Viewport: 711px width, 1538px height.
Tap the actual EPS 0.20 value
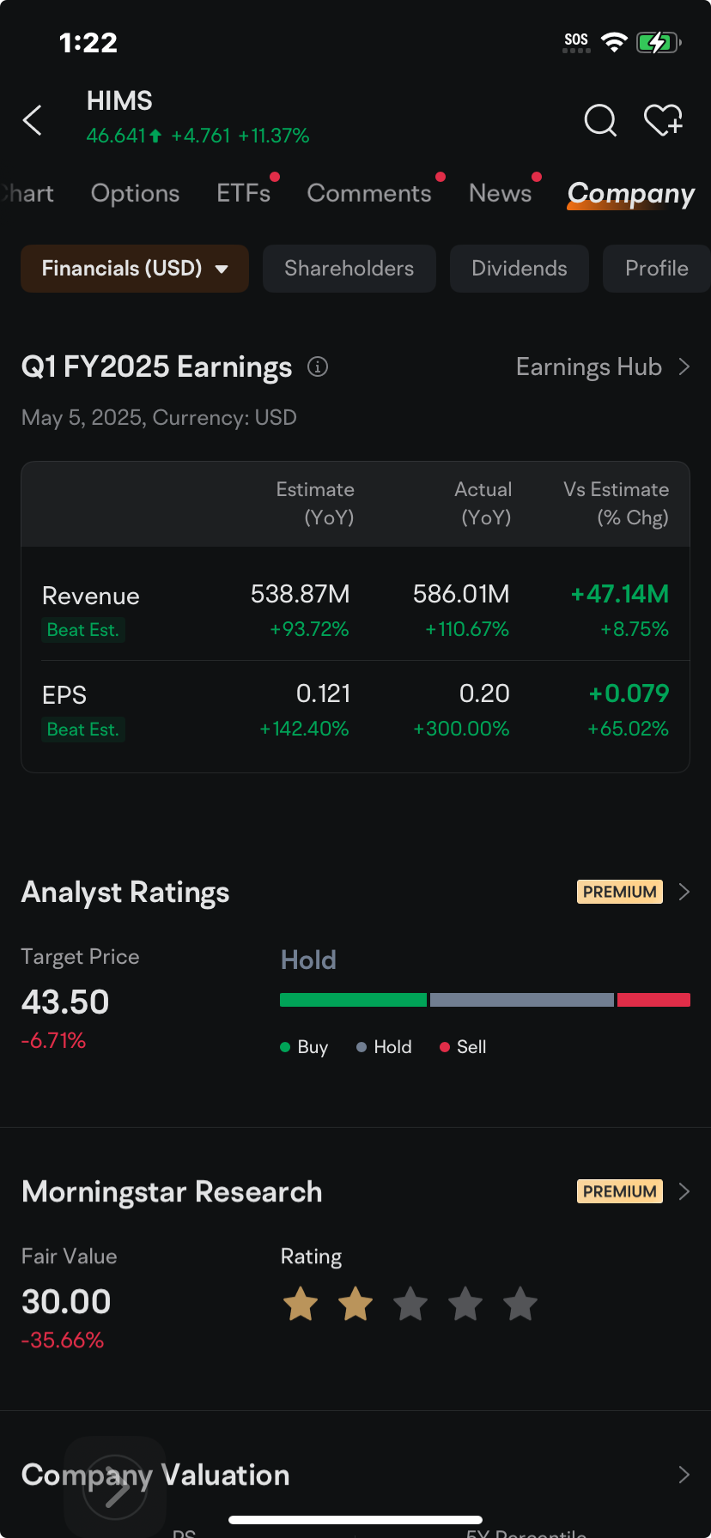pos(484,693)
